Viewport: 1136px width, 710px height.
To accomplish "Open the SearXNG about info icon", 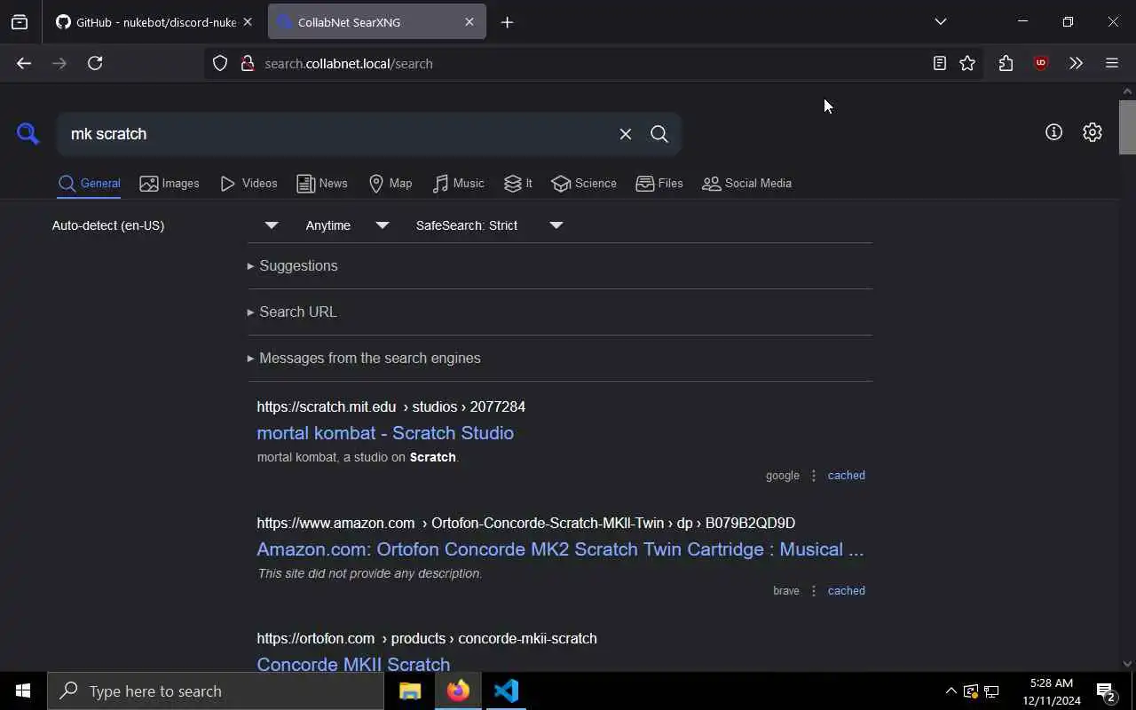I will point(1053,132).
